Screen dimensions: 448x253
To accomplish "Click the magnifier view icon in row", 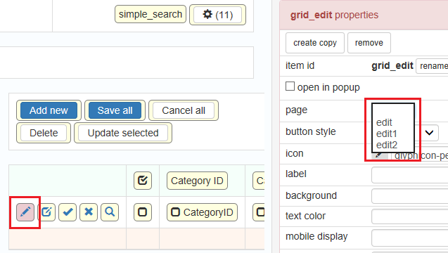I will [x=110, y=212].
